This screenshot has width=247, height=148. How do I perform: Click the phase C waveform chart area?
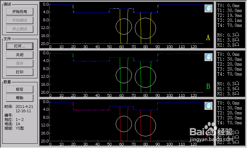pyautogui.click(x=127, y=122)
